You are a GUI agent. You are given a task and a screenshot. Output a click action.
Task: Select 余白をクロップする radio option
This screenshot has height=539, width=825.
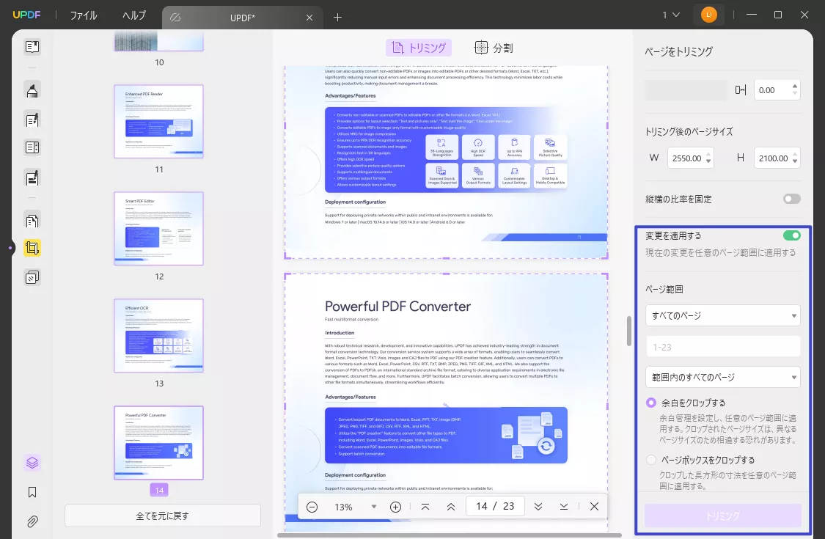coord(651,403)
